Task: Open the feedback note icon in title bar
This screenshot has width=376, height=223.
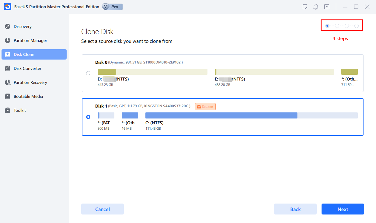Action: coord(305,7)
